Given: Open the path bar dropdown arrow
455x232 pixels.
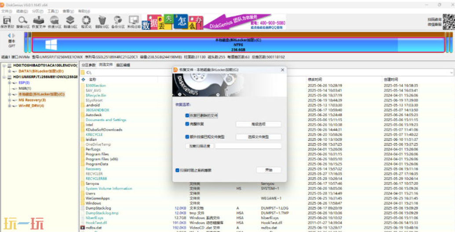Looking at the screenshot, I should click(x=451, y=72).
